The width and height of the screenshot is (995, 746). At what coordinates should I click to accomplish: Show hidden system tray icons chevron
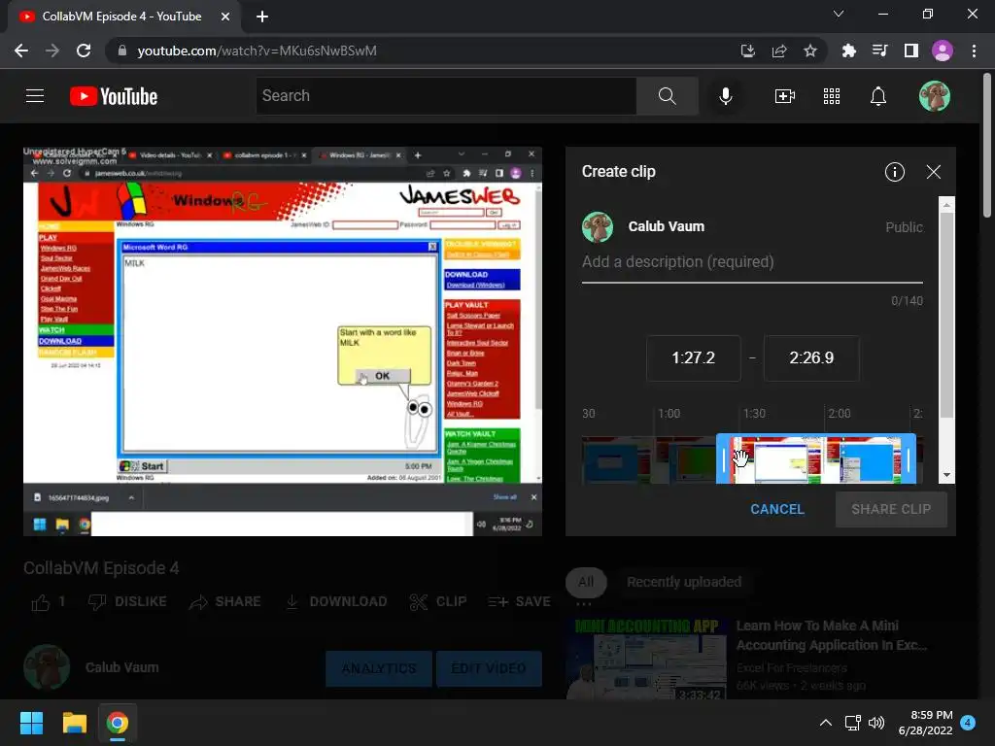pyautogui.click(x=826, y=723)
